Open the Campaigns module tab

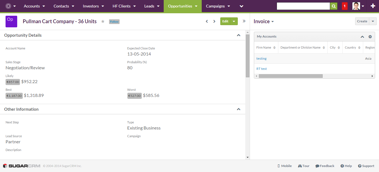click(x=215, y=6)
